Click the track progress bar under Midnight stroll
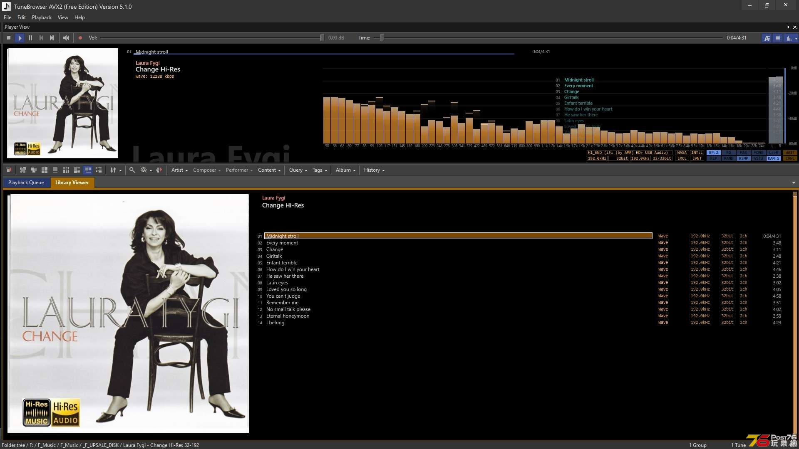Screen dimensions: 799x449 pos(324,54)
